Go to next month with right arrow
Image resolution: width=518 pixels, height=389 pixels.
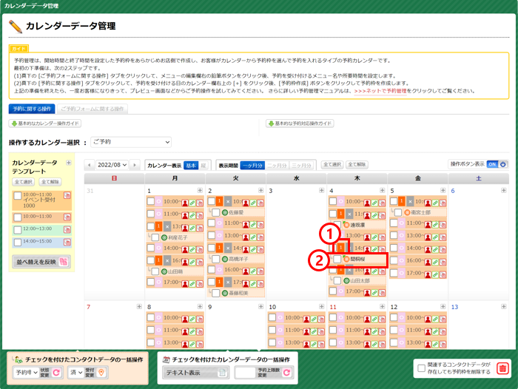tap(135, 165)
